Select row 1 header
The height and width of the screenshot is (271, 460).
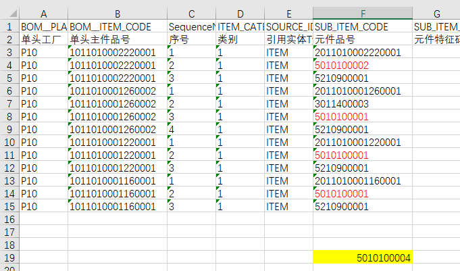[9, 26]
